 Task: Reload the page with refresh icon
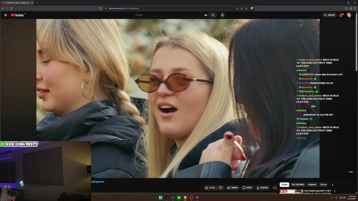click(11, 8)
